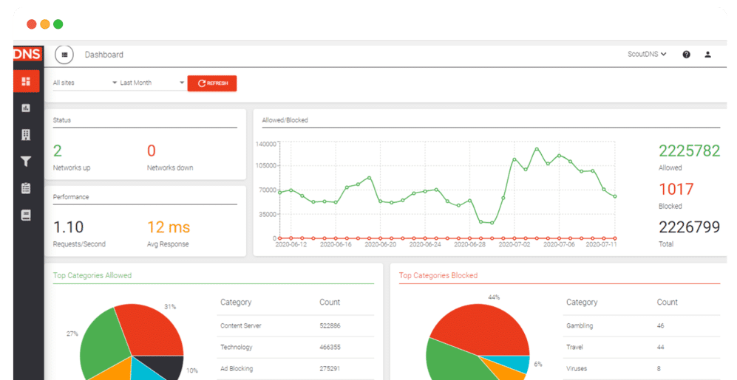
Task: Click the Allowed/Blocked chart title
Action: (x=285, y=120)
